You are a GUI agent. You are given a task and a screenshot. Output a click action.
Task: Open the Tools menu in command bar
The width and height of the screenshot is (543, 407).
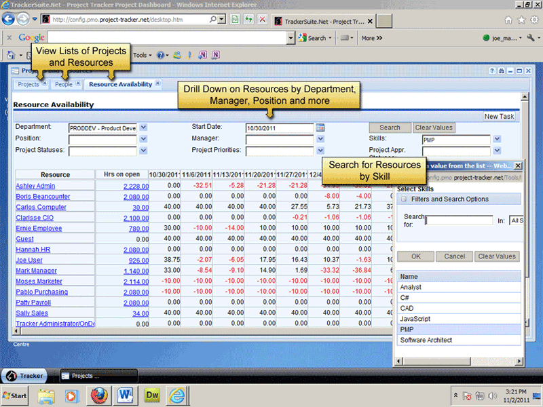[x=142, y=55]
